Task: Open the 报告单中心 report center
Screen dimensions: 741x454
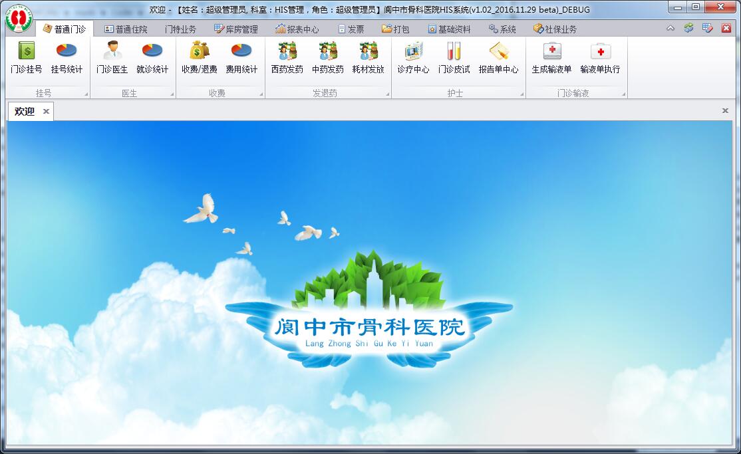Action: click(499, 58)
